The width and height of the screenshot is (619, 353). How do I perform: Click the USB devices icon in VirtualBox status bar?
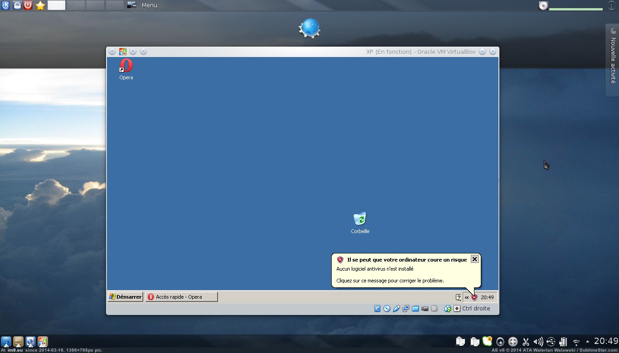pos(397,309)
